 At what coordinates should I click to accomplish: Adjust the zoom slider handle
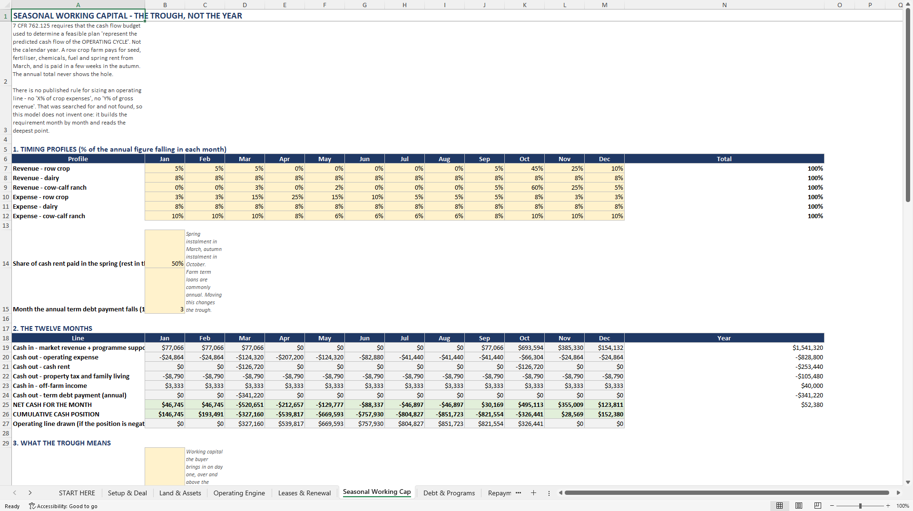(860, 506)
